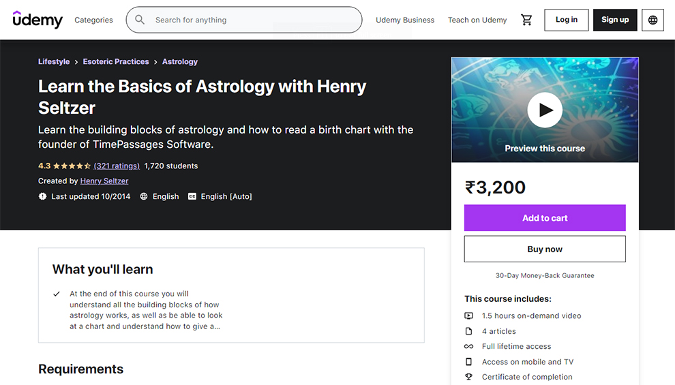The width and height of the screenshot is (675, 385).
Task: Click the star rating icons
Action: (72, 166)
